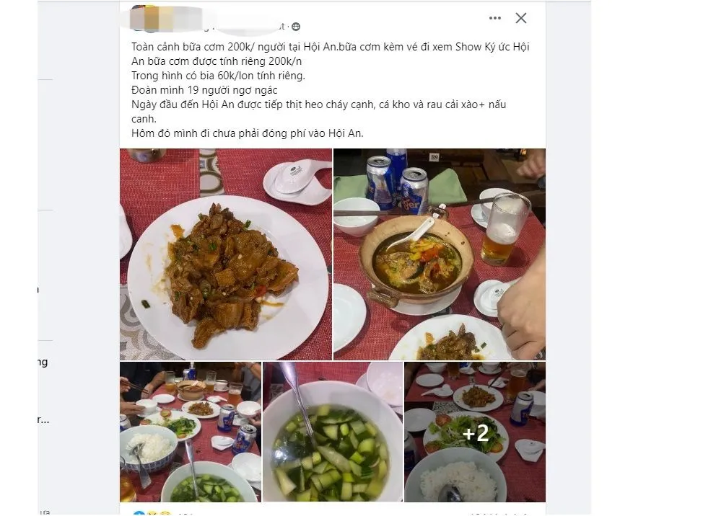716x516 pixels.
Task: Show the +2 remaining photos
Action: point(475,432)
